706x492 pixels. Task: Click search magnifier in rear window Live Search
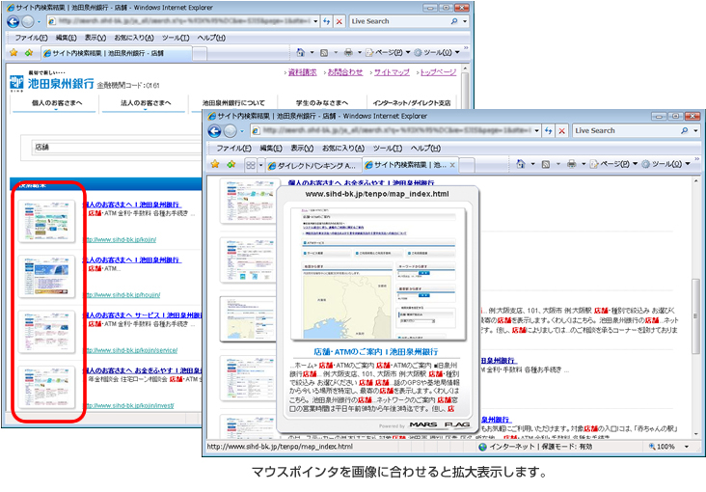pyautogui.click(x=454, y=21)
